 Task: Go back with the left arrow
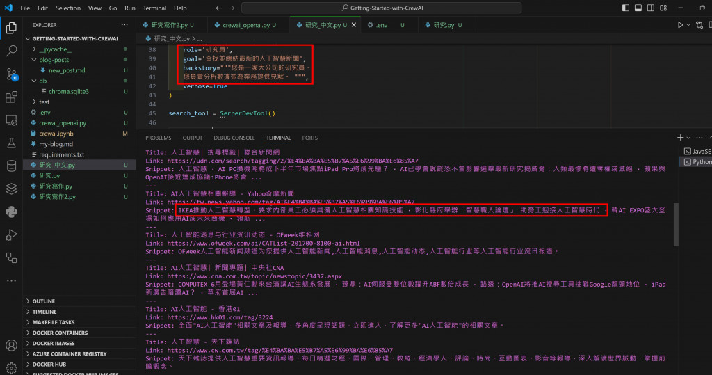click(219, 8)
